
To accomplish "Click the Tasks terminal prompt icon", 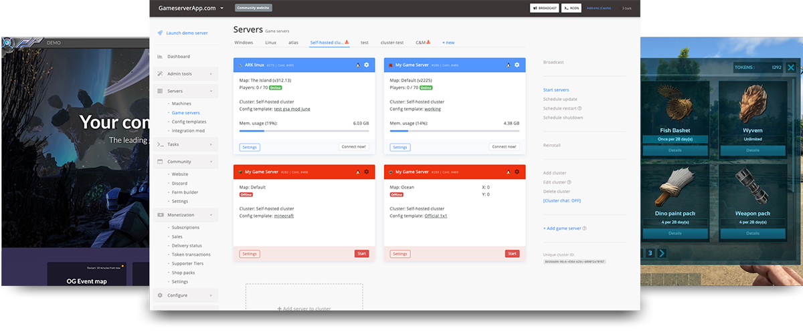I will (x=160, y=144).
